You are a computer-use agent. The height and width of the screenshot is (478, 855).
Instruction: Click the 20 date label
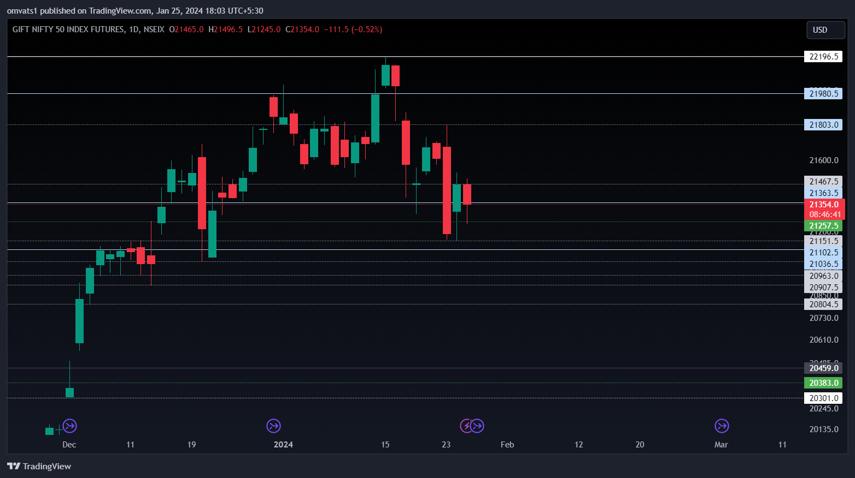(x=640, y=445)
